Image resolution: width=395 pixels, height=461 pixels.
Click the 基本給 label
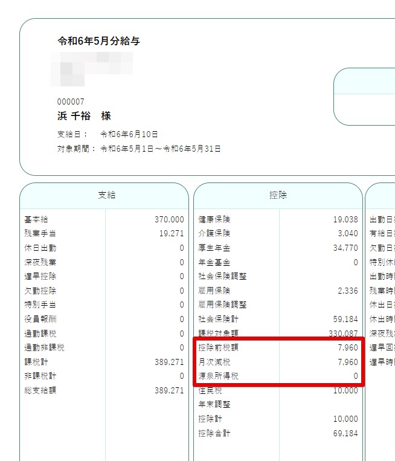click(x=36, y=219)
